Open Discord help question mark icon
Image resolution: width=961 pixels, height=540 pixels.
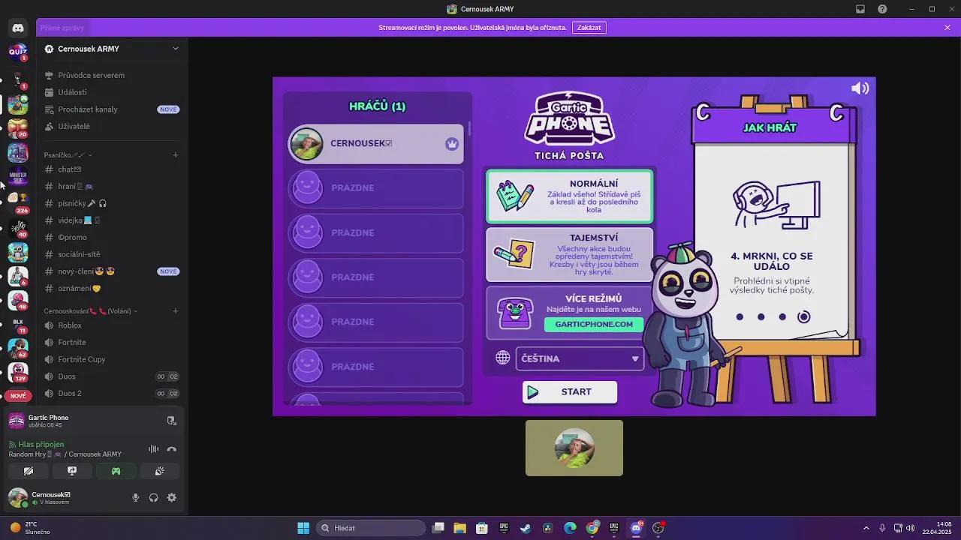[x=882, y=9]
